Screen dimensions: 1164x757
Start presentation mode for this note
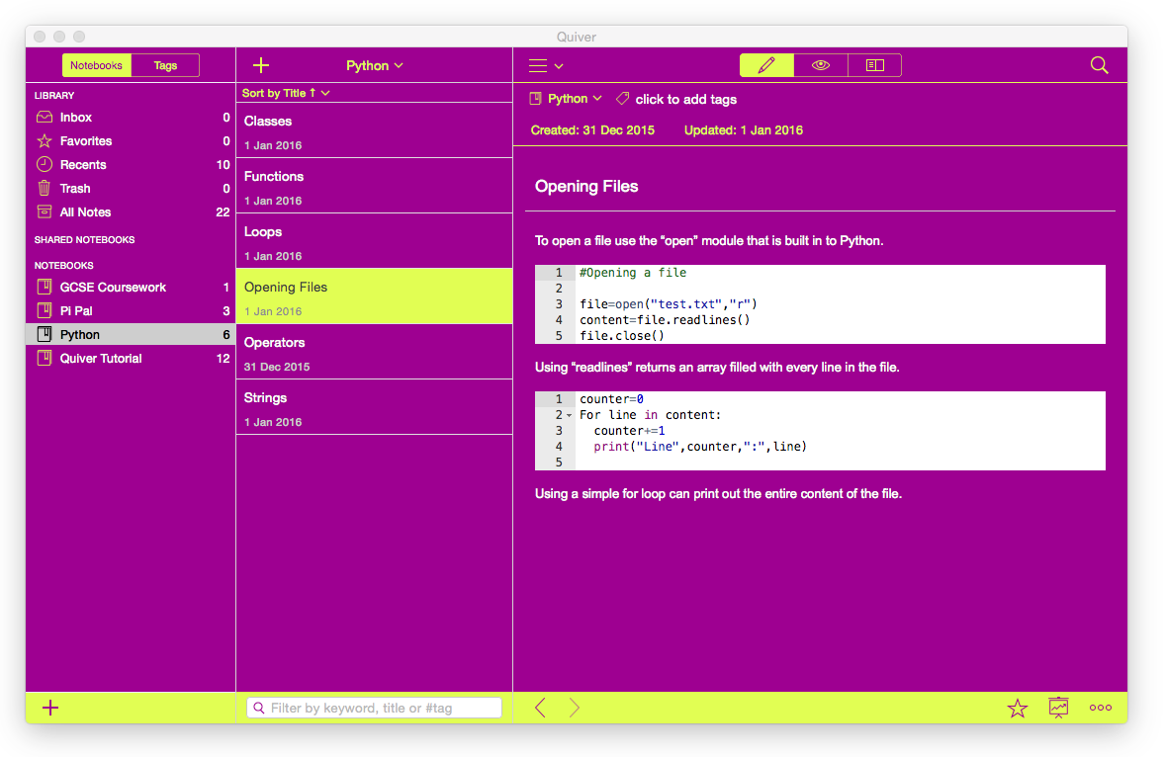click(1058, 708)
